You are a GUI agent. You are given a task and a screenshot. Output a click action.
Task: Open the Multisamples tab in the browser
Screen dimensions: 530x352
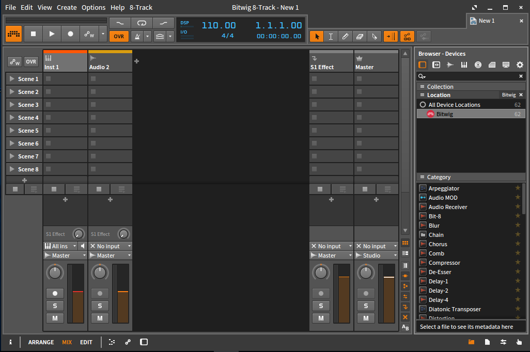tap(464, 65)
